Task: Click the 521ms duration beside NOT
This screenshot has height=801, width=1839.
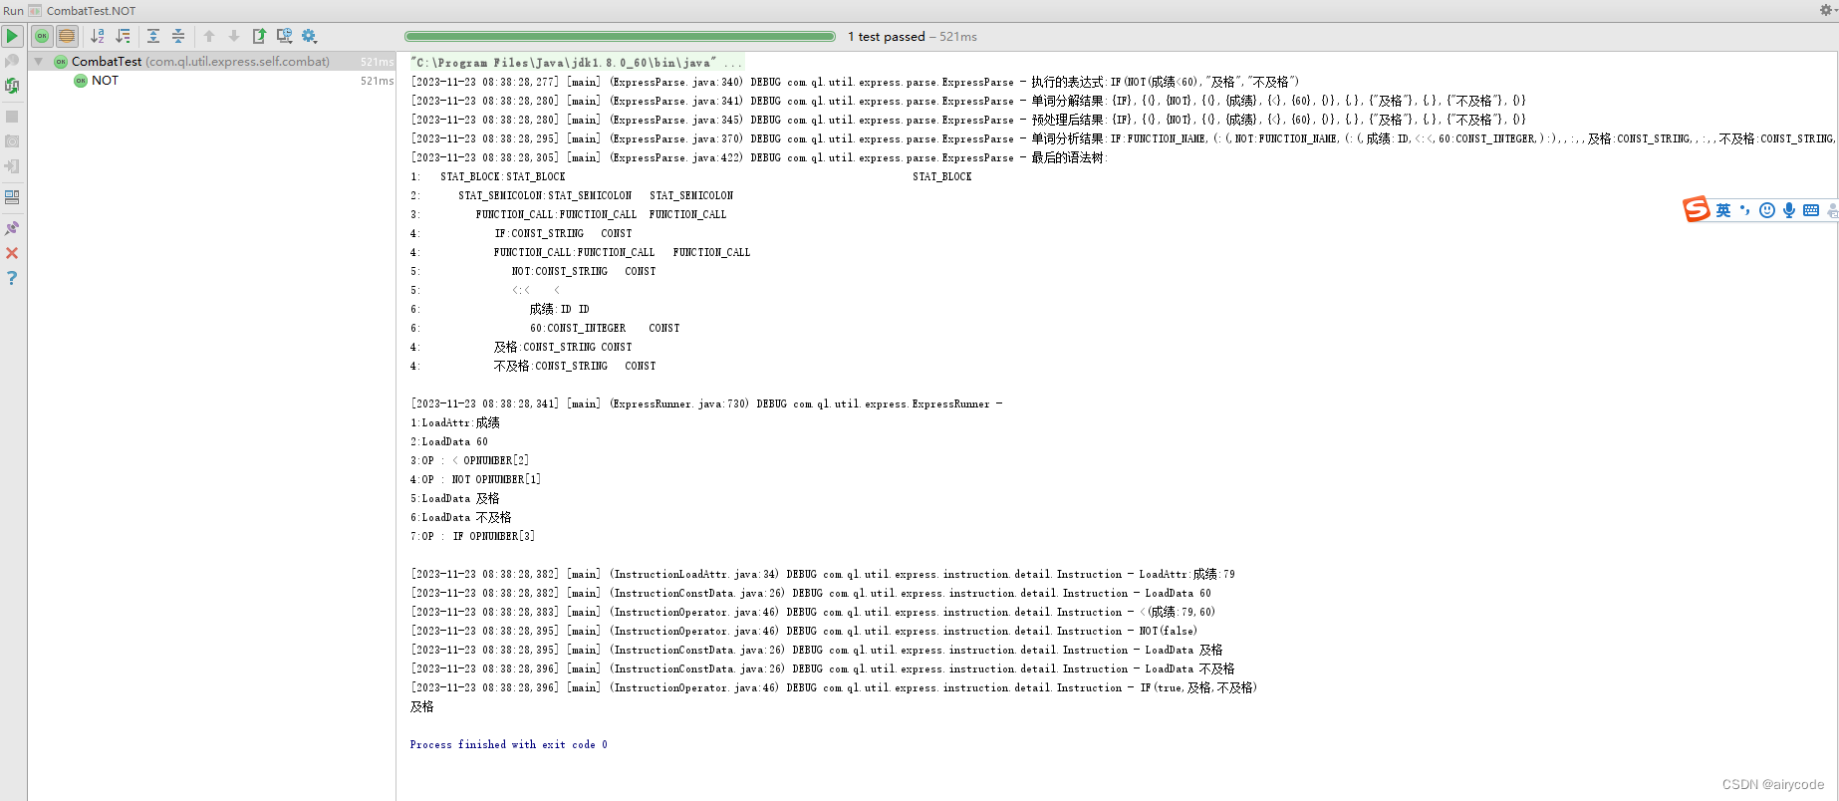Action: 377,81
